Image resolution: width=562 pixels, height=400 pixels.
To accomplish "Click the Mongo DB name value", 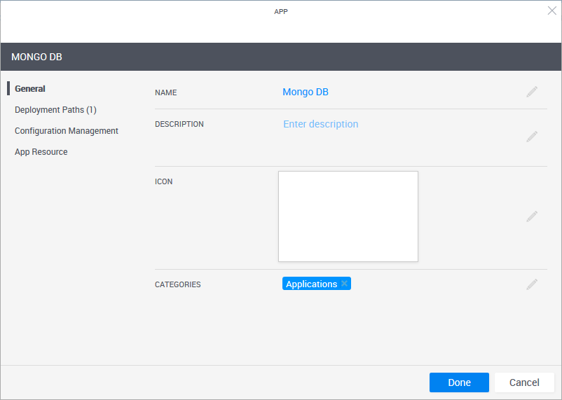I will 306,92.
